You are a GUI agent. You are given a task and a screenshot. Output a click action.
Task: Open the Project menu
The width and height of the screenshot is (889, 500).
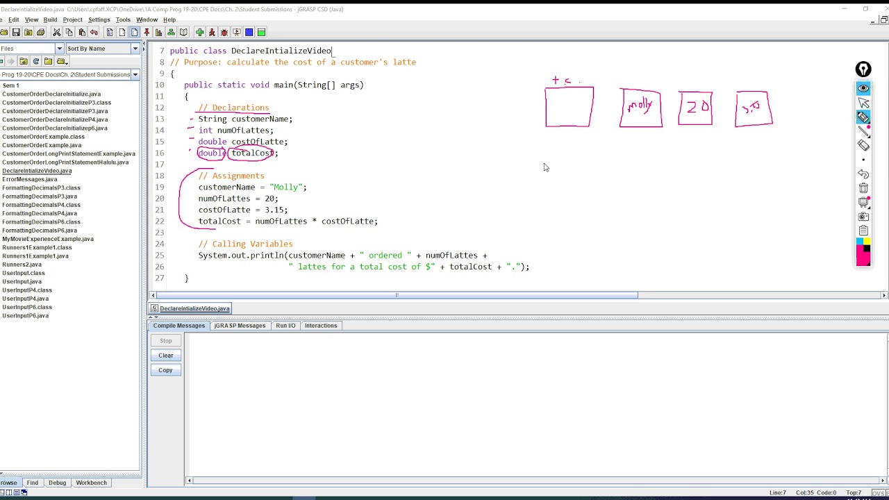coord(72,19)
